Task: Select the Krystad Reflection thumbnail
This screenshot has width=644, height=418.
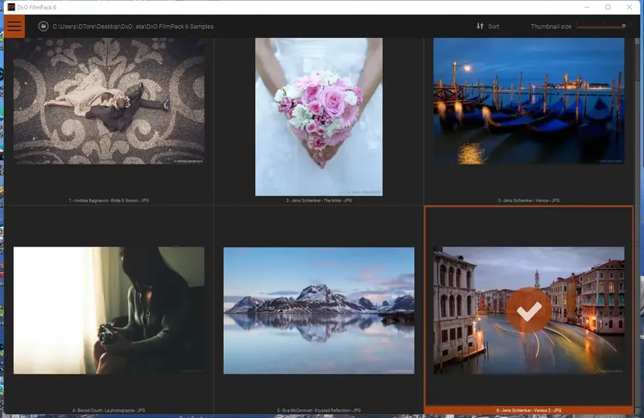Action: (319, 310)
